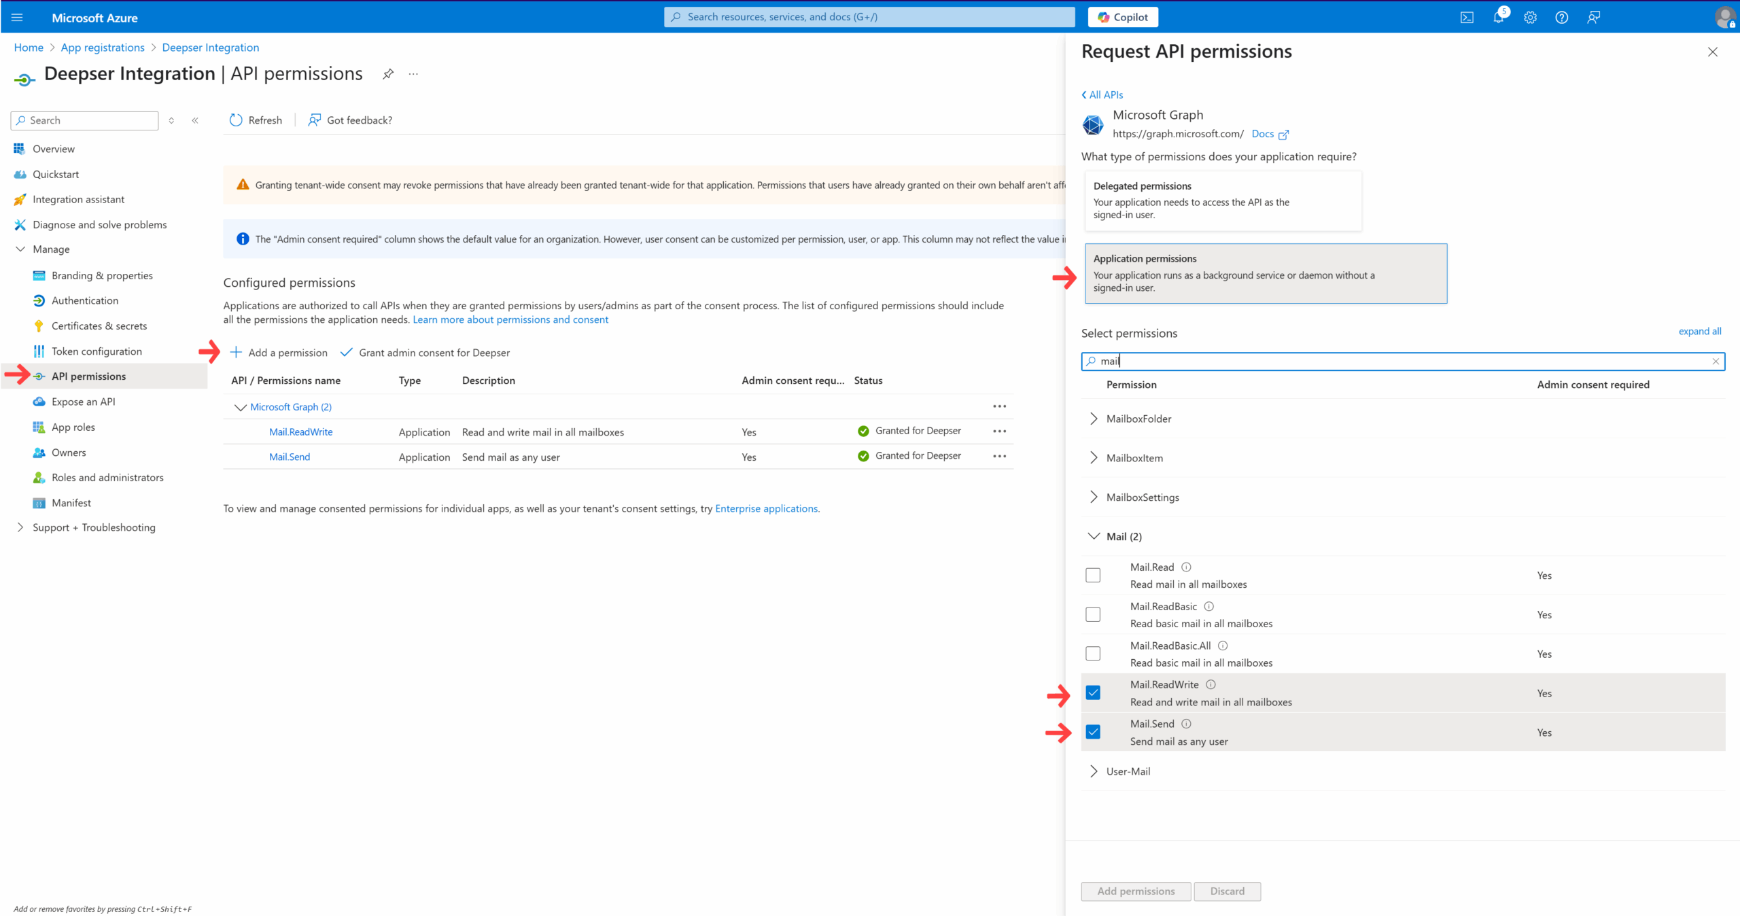Check the Mail.ReadBasic permission checkbox
The width and height of the screenshot is (1740, 916).
click(x=1093, y=615)
